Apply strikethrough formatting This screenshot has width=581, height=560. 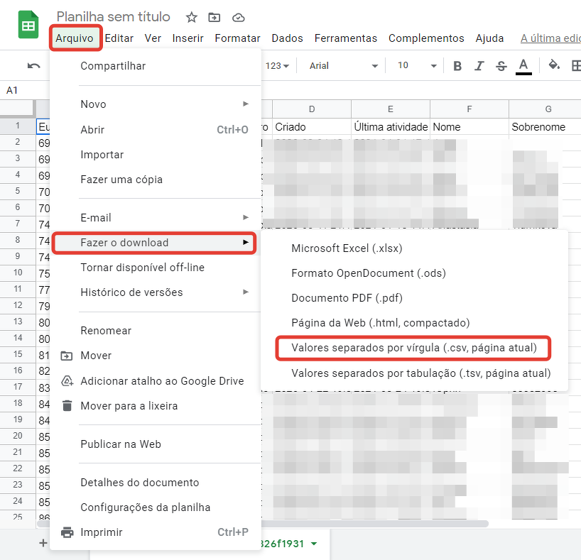501,66
